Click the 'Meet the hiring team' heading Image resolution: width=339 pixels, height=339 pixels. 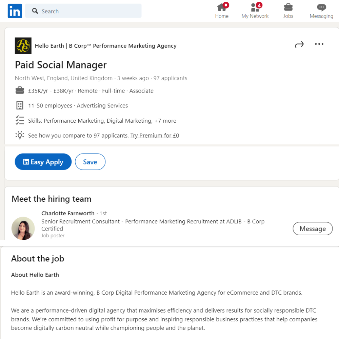(x=52, y=199)
